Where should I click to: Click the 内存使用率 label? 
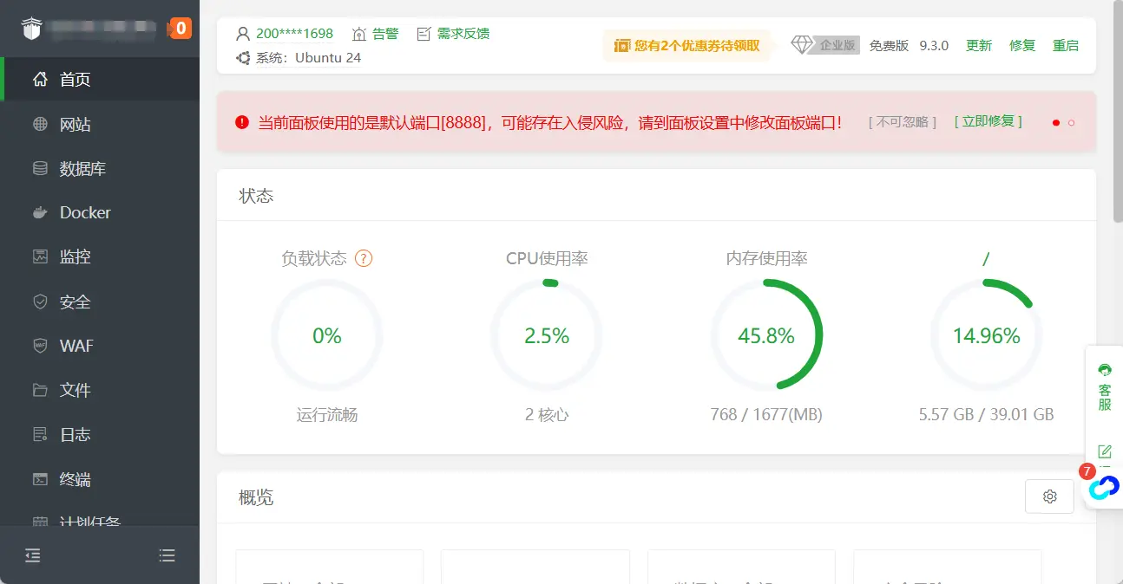(x=767, y=258)
